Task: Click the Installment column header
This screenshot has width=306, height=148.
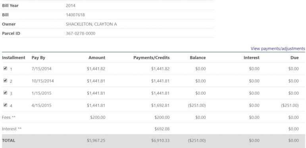Action: 13,58
